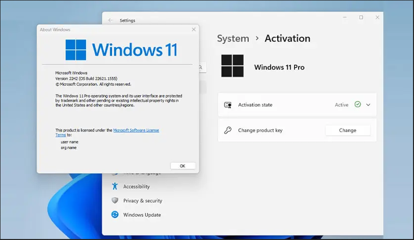
Task: Click the Windows Update sync icon
Action: pos(115,215)
